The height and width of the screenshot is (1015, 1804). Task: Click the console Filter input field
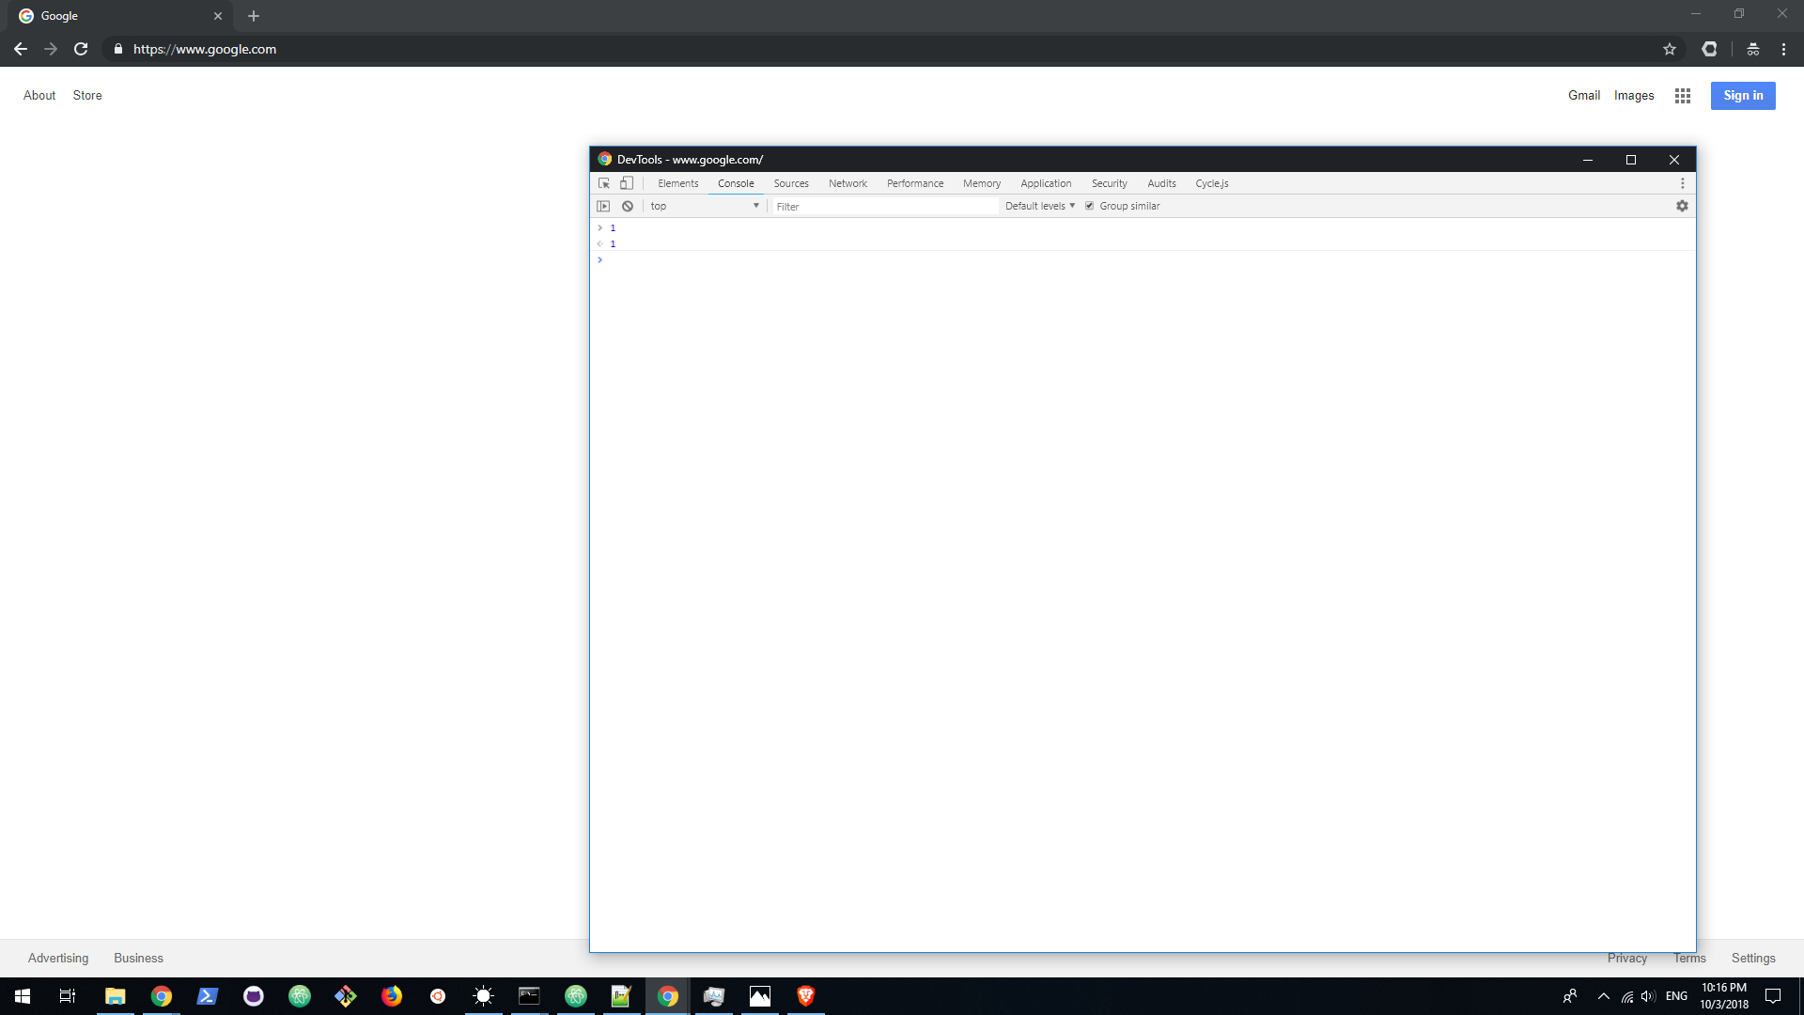coord(885,207)
